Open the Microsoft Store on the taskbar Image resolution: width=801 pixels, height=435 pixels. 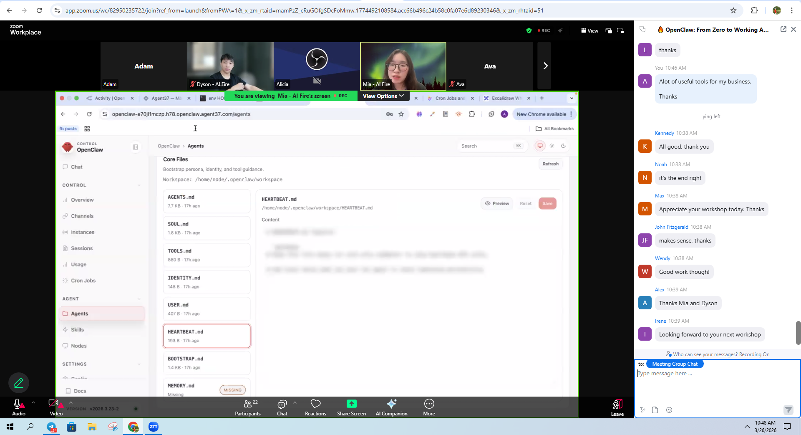71,427
